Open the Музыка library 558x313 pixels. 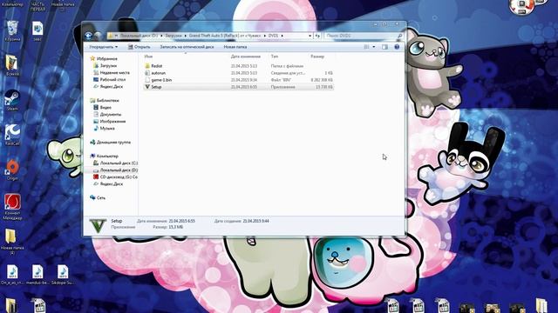(x=104, y=128)
